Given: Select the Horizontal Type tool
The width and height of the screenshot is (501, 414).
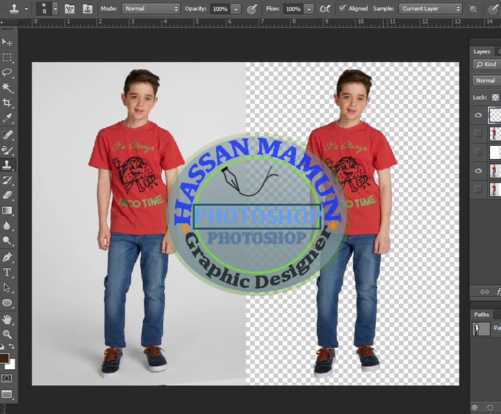Looking at the screenshot, I should tap(7, 272).
